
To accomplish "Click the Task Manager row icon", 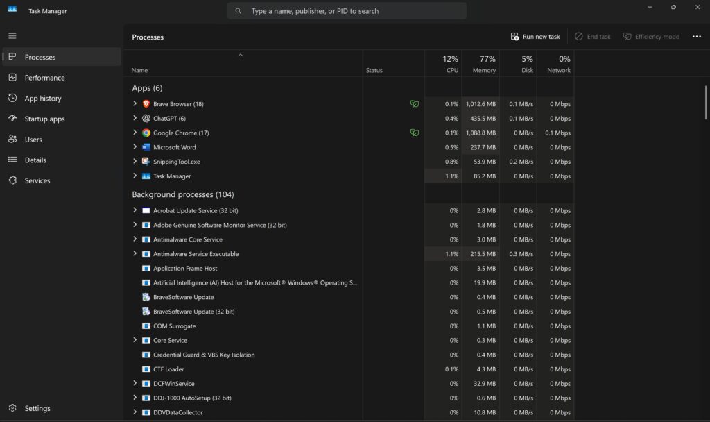I will [146, 176].
